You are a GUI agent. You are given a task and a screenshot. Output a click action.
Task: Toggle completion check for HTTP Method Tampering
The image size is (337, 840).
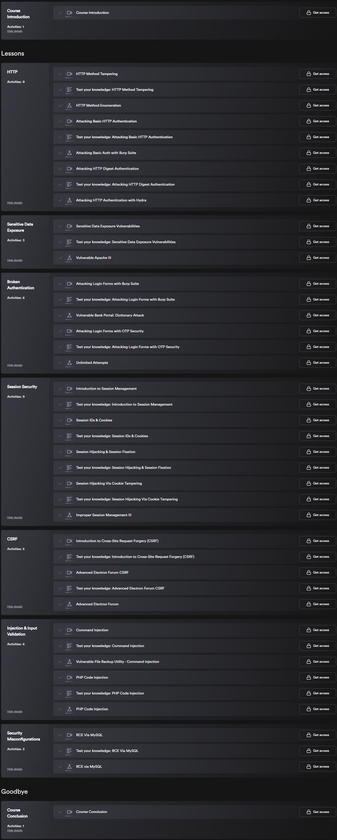point(60,74)
